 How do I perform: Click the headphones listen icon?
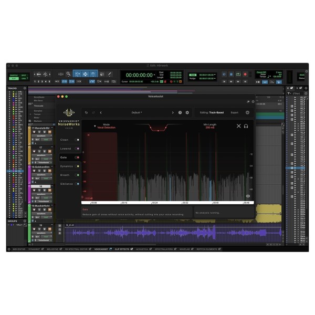(246, 126)
